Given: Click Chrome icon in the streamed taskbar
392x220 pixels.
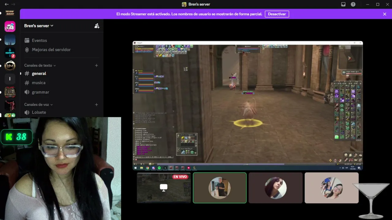Looking at the screenshot, I should (x=147, y=168).
